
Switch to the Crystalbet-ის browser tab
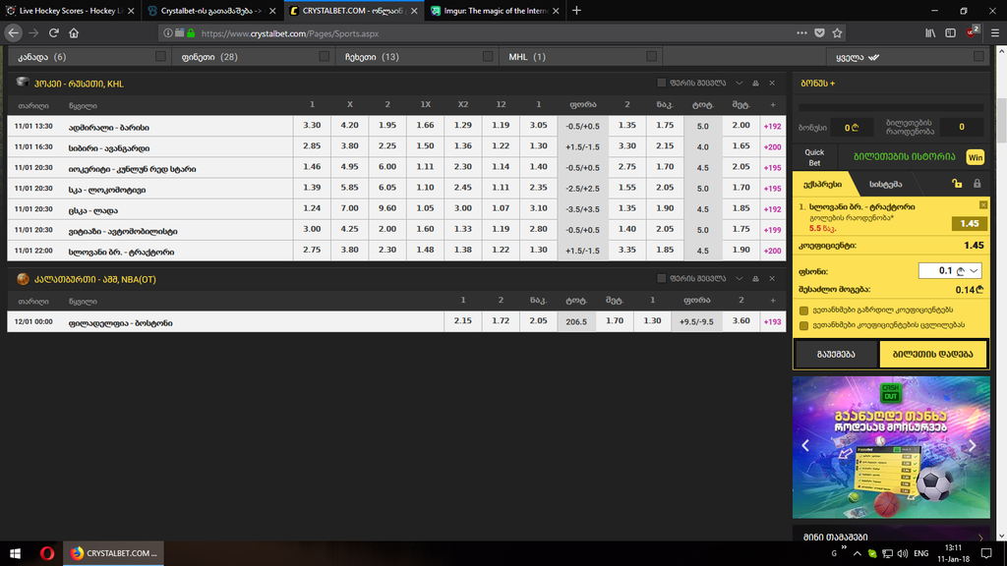point(210,10)
